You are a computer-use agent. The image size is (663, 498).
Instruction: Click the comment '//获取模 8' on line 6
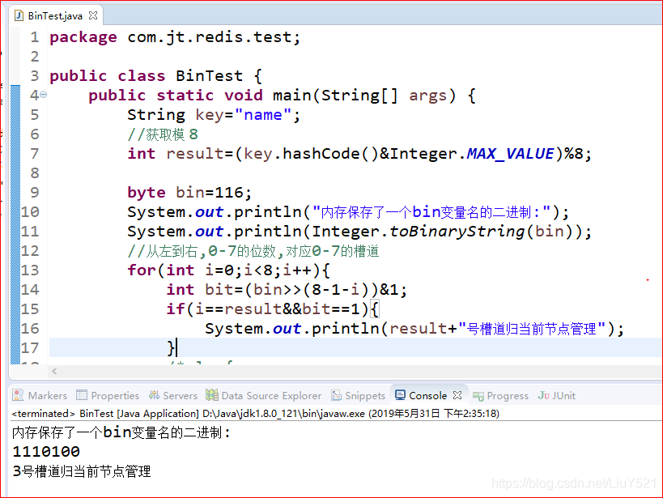pyautogui.click(x=163, y=134)
